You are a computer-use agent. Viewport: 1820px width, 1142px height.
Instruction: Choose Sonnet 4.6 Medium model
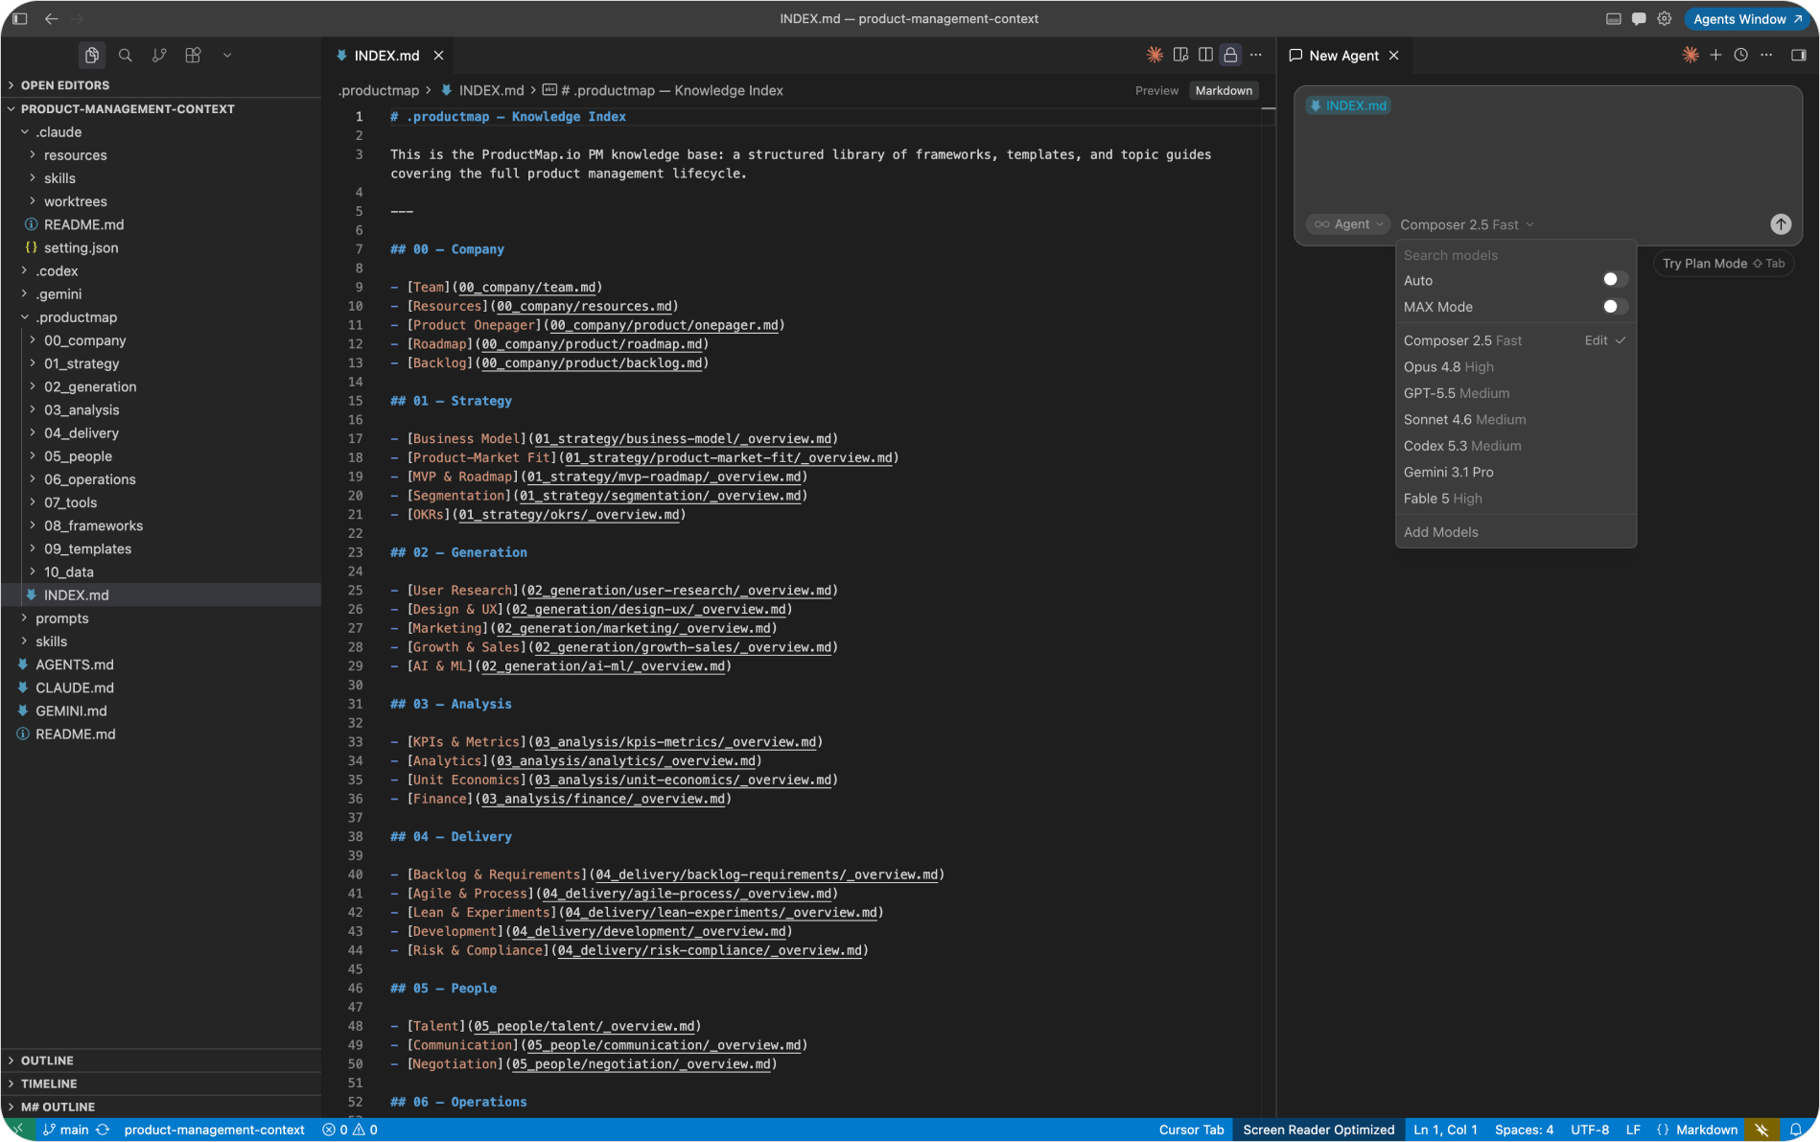(x=1515, y=419)
